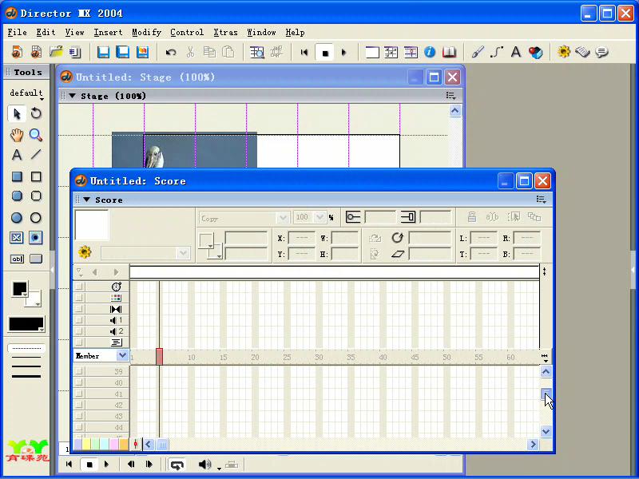Viewport: 639px width, 479px height.
Task: Toggle the tempo channel mute box
Action: pyautogui.click(x=79, y=287)
